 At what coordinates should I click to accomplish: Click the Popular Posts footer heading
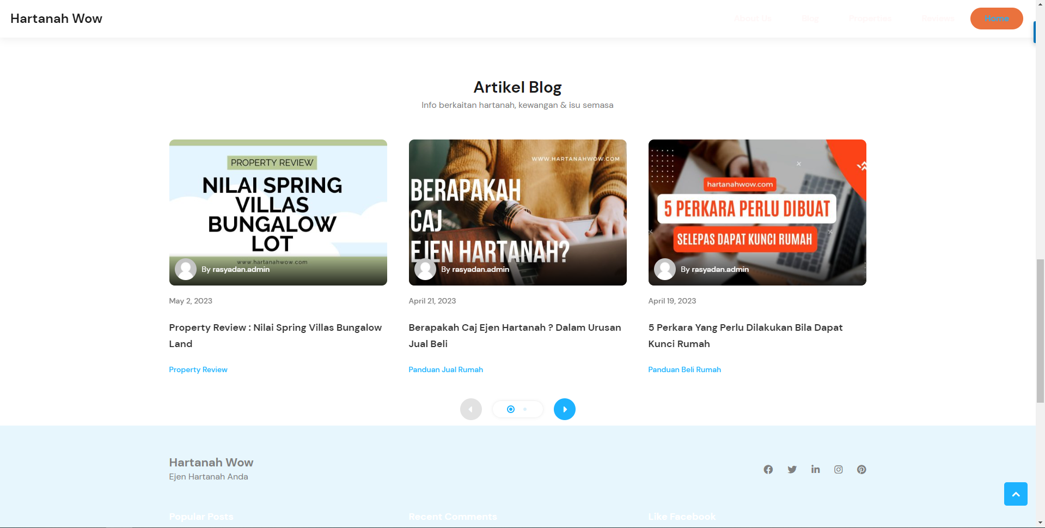[201, 517]
